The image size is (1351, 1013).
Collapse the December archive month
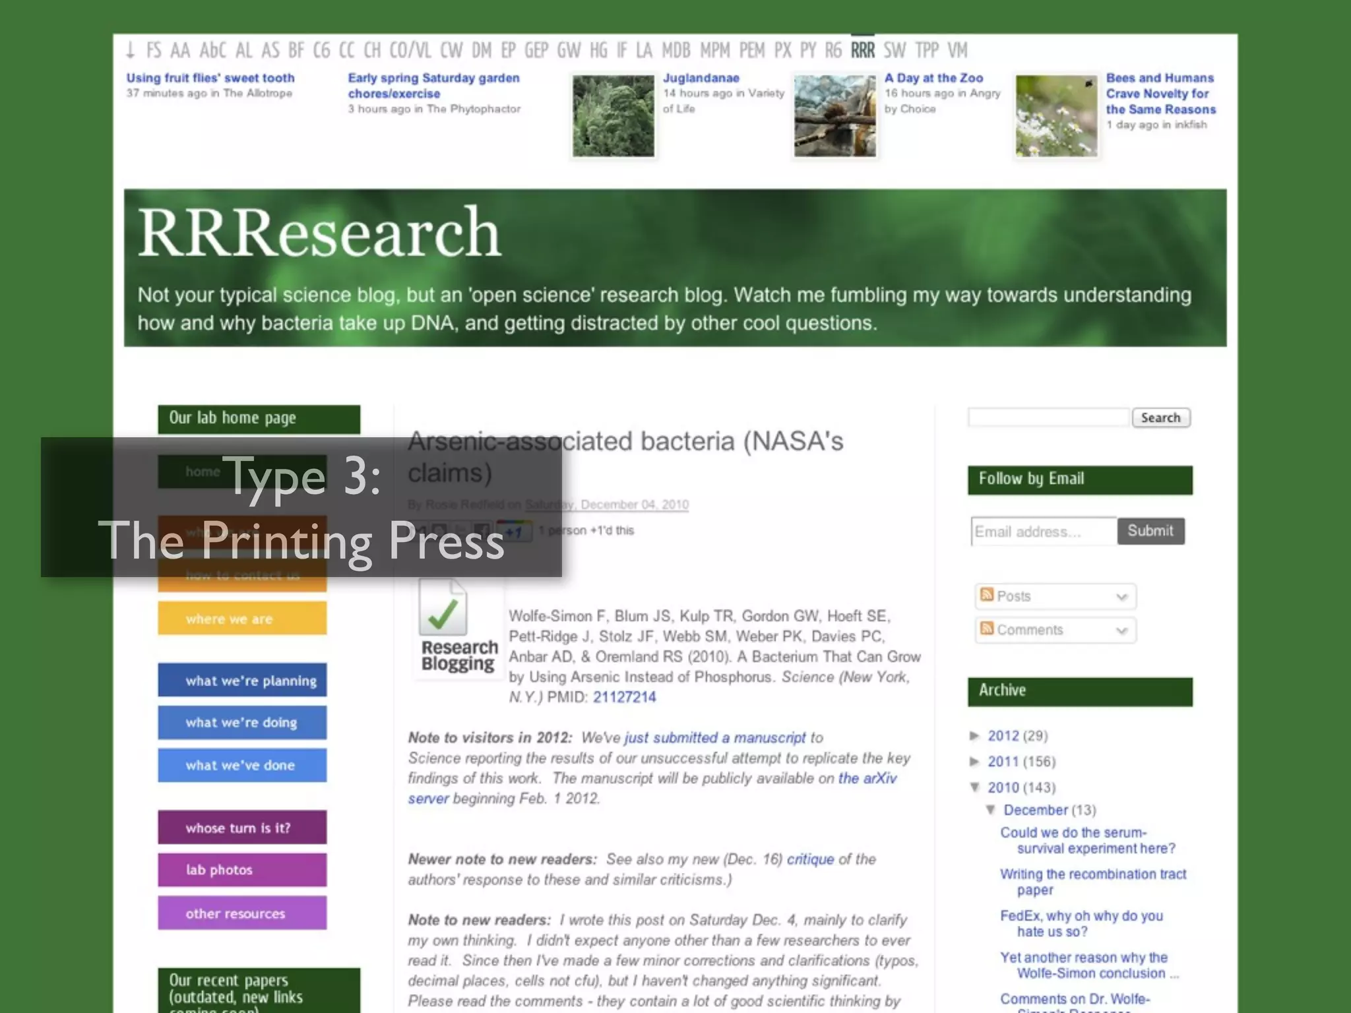(x=991, y=810)
